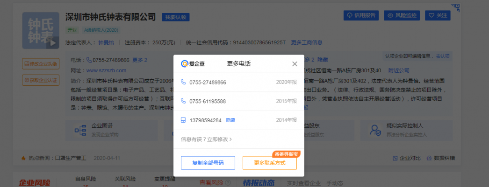Click 企业对比 link
The height and width of the screenshot is (187, 489).
tap(407, 158)
